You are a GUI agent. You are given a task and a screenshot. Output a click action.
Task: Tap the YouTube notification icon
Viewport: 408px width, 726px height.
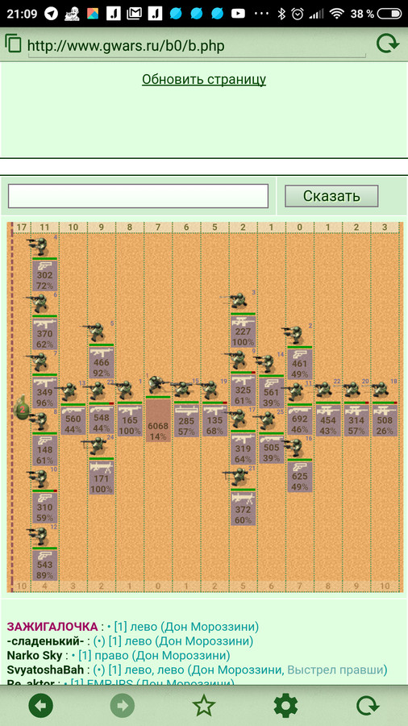pyautogui.click(x=238, y=14)
